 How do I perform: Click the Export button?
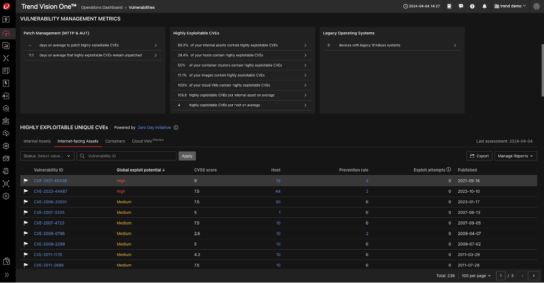pos(479,156)
